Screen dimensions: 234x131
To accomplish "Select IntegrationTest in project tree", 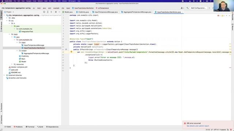I will pos(27,32).
